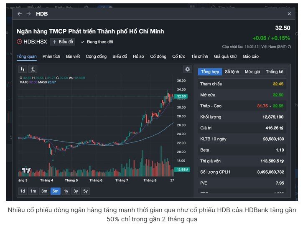Screen dimensions: 303x228
Task: Select the 3m time range
Action: point(44,191)
